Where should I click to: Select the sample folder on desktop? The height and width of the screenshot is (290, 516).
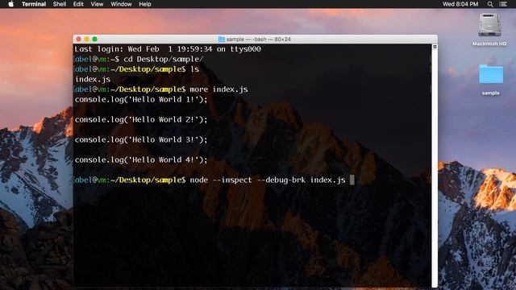pyautogui.click(x=491, y=74)
